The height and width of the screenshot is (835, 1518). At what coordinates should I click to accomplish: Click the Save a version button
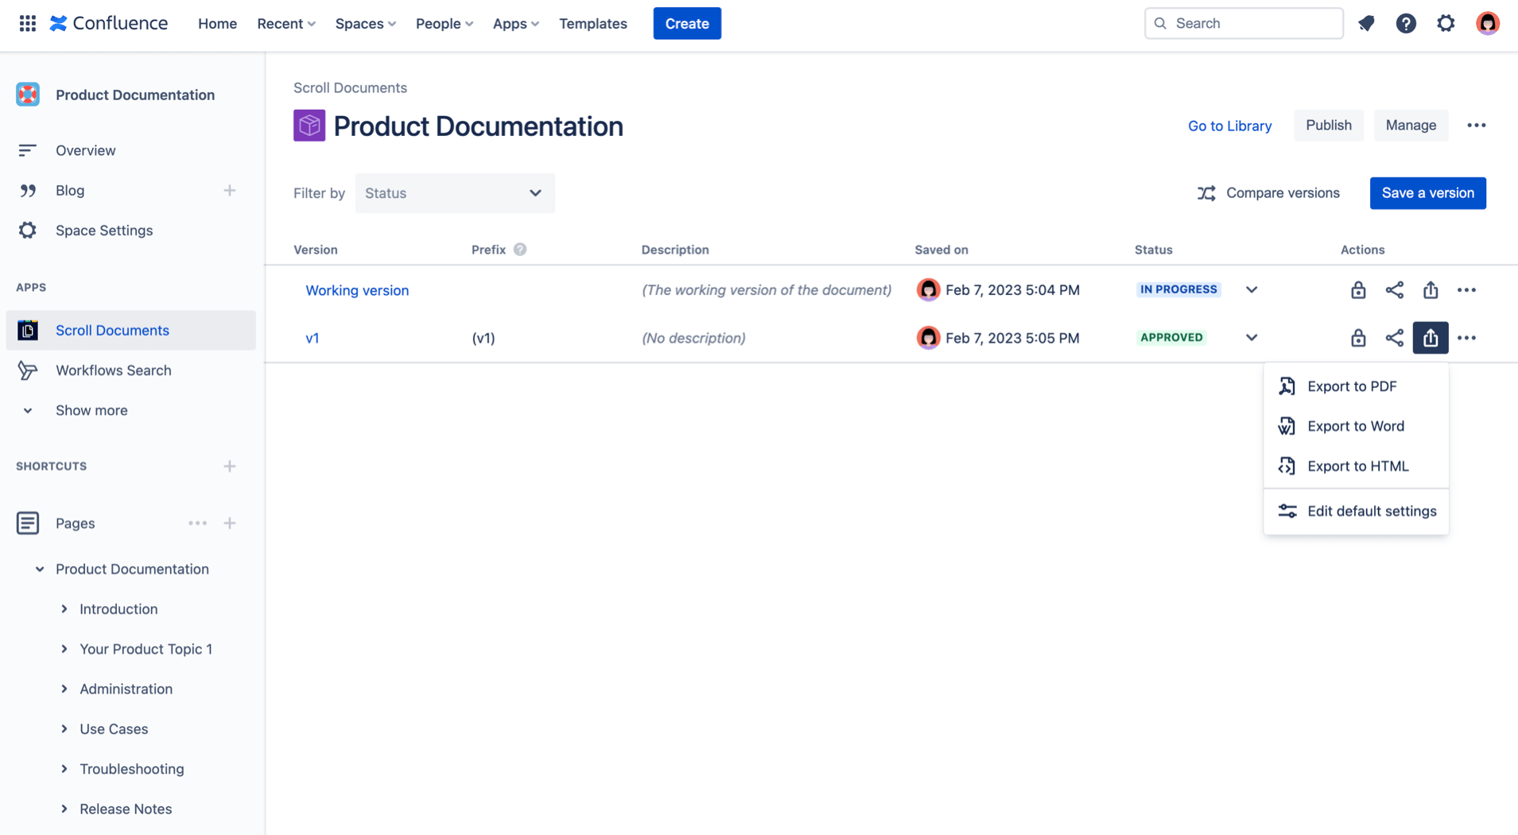(x=1427, y=193)
